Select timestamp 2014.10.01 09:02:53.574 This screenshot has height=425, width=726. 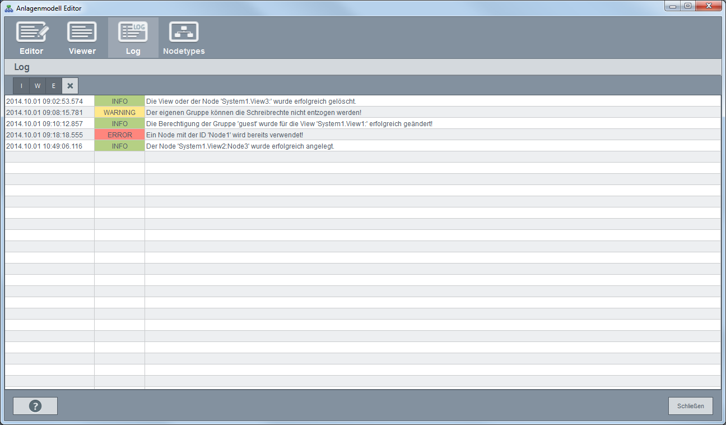(44, 101)
